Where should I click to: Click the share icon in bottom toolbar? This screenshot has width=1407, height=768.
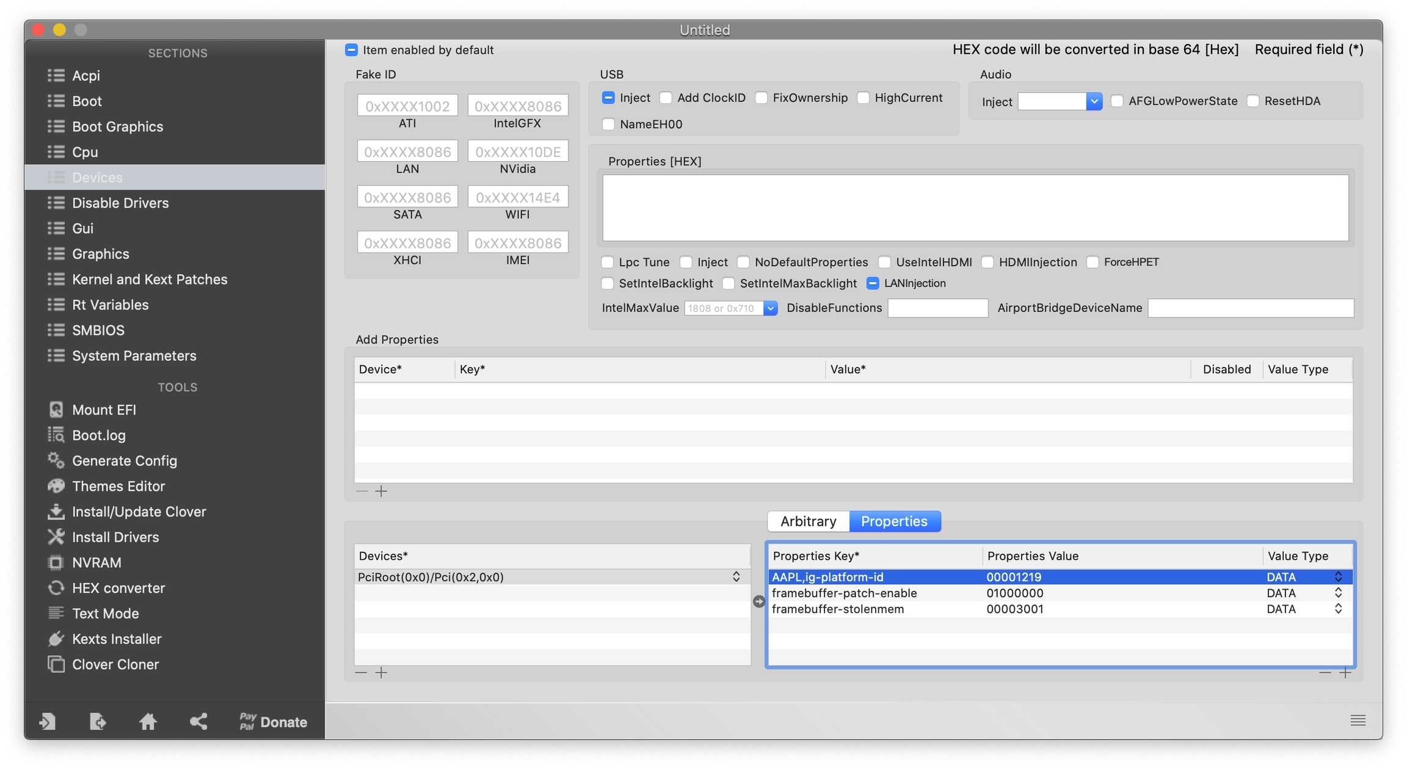(198, 722)
